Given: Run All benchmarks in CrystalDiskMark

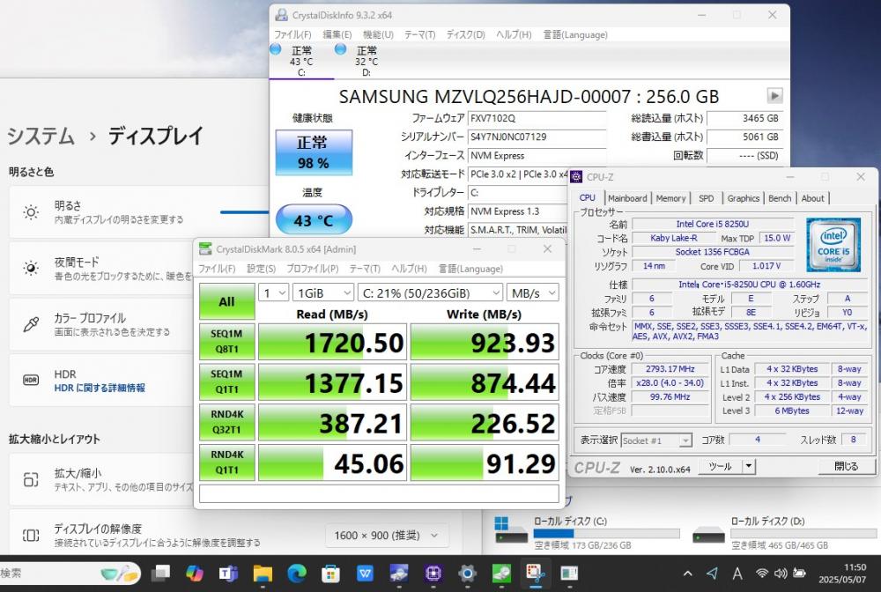Looking at the screenshot, I should [x=227, y=301].
